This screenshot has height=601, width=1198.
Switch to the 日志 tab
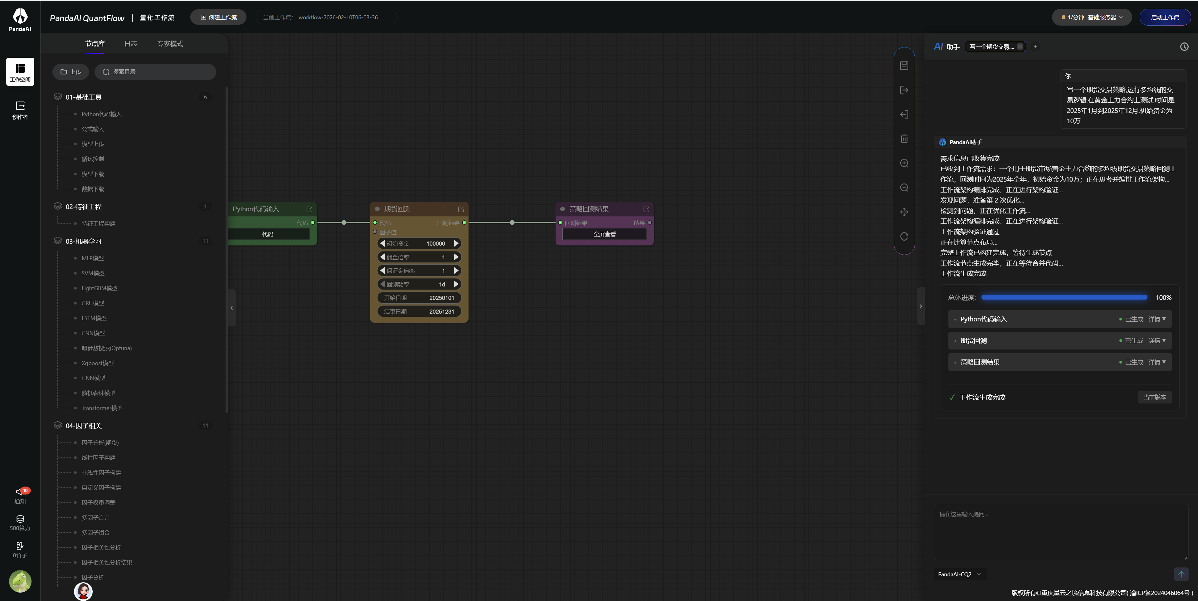[x=131, y=44]
